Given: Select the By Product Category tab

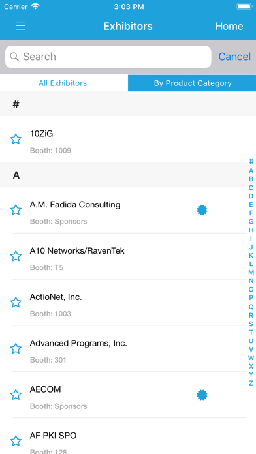Looking at the screenshot, I should 192,83.
